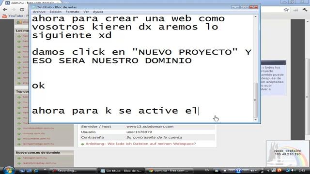Open the Formato menu in Notepad
Image resolution: width=310 pixels, height=174 pixels.
(x=72, y=12)
